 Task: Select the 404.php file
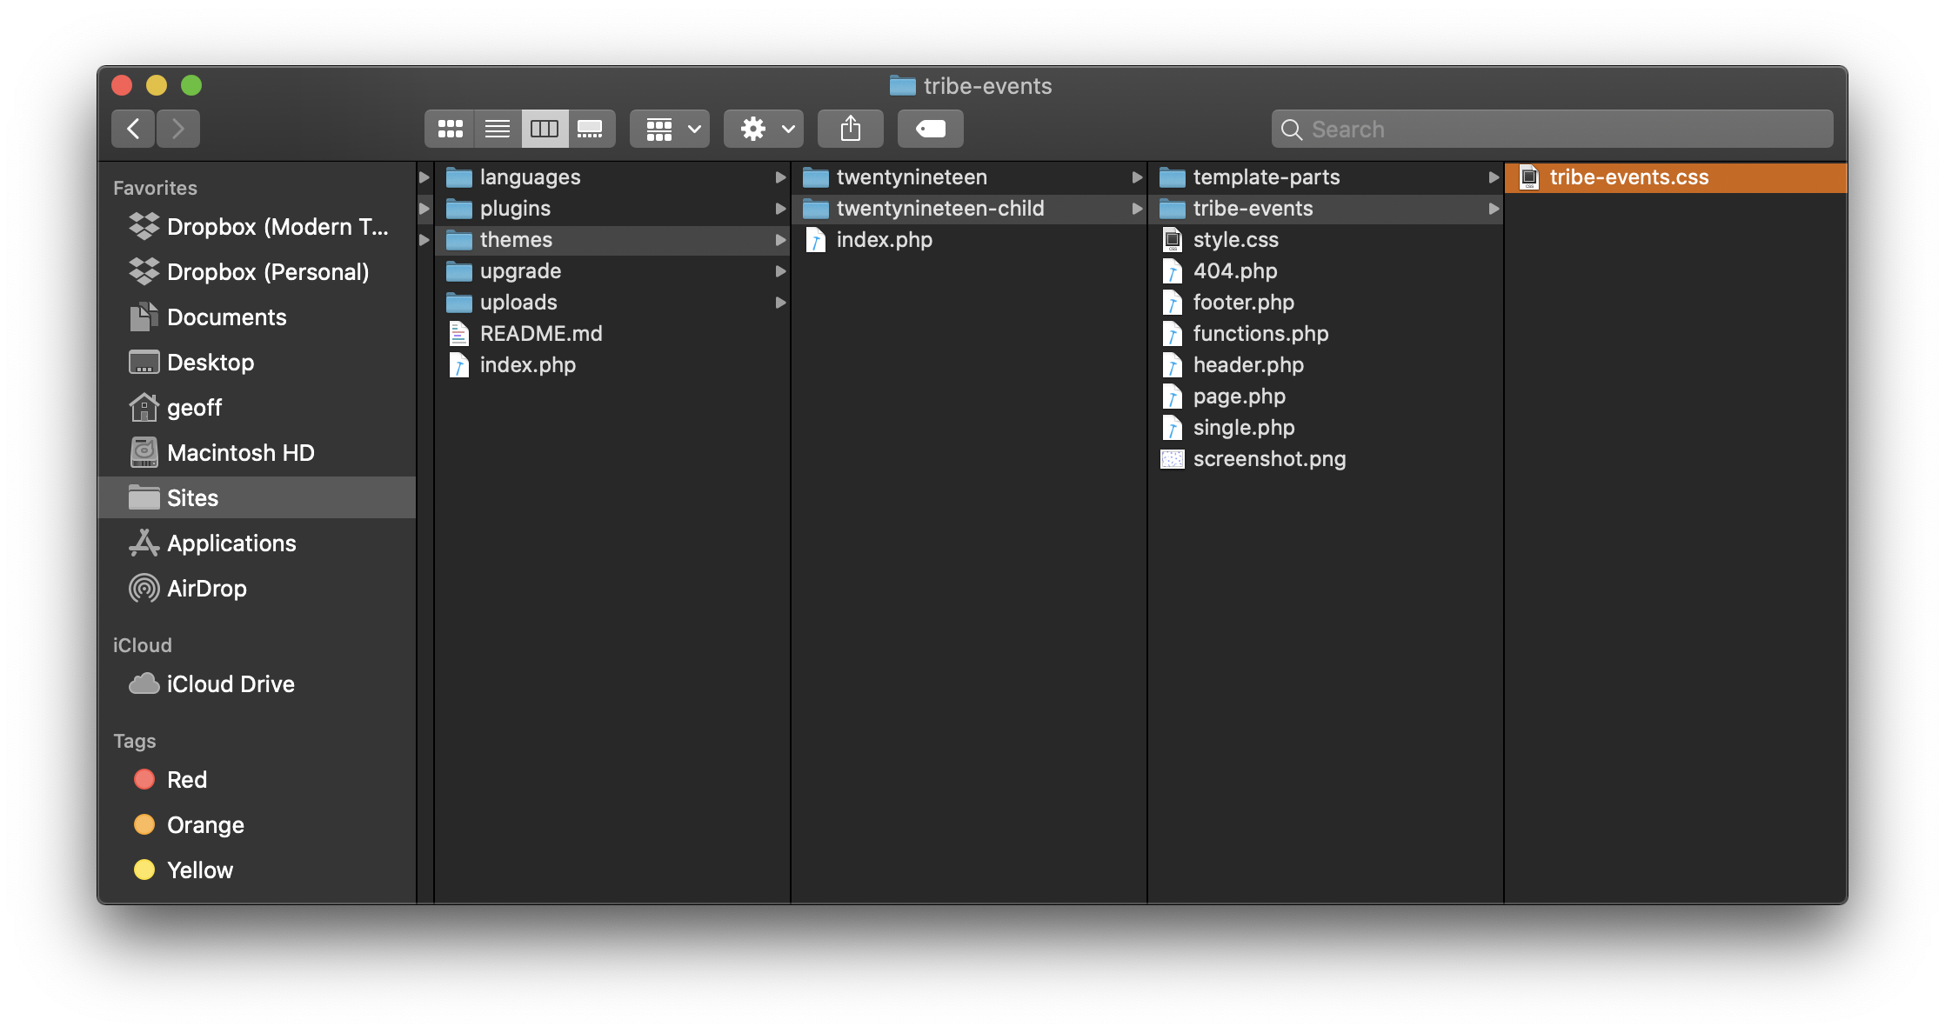1326,271
